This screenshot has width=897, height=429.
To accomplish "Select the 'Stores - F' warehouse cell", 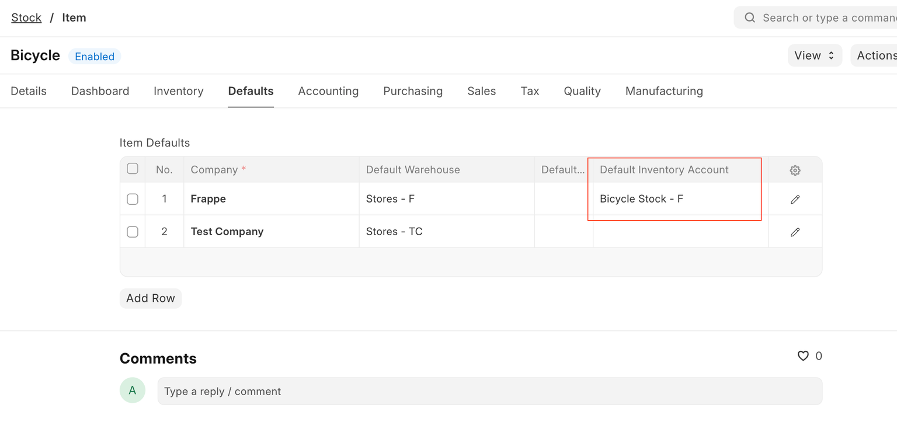I will [x=447, y=199].
